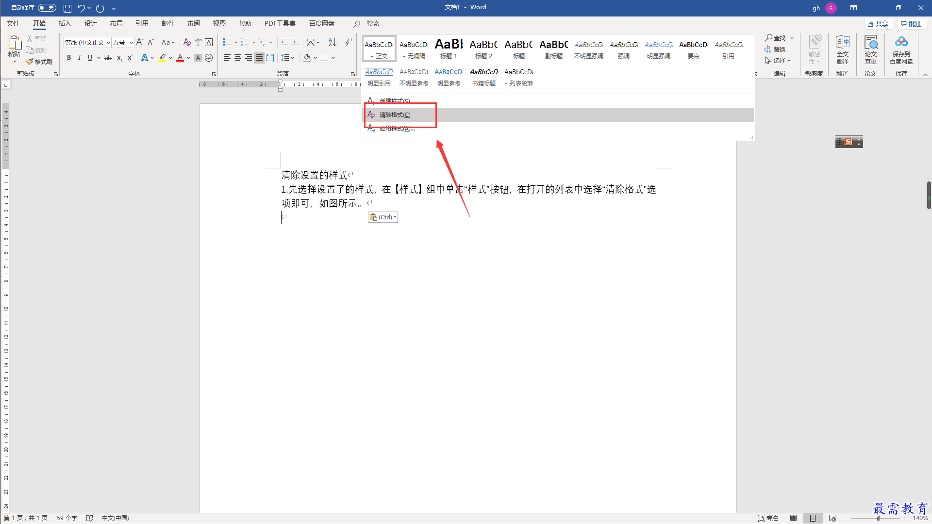
Task: Select the Format Painter (格式刷) tool
Action: pos(39,62)
